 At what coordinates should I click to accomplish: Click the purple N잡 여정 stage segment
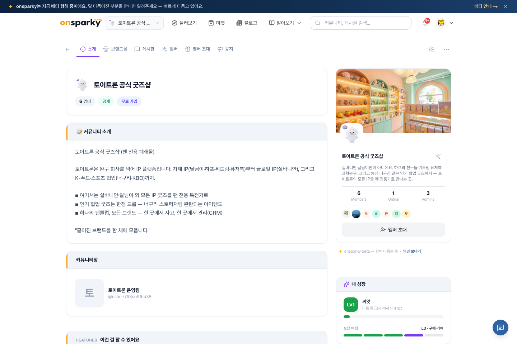[414, 335]
